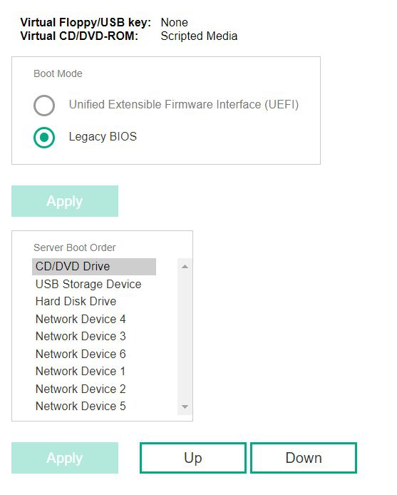The width and height of the screenshot is (397, 495).
Task: Click the Apply button beside the Up button
Action: pos(65,458)
